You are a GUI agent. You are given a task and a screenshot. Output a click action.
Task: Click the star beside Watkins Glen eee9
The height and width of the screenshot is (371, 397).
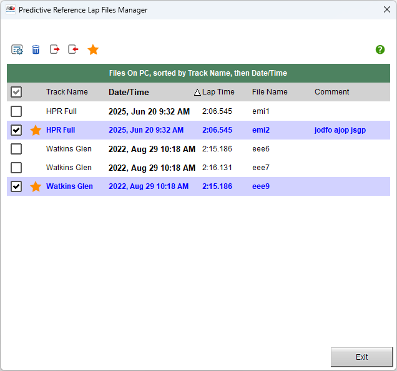(x=36, y=186)
